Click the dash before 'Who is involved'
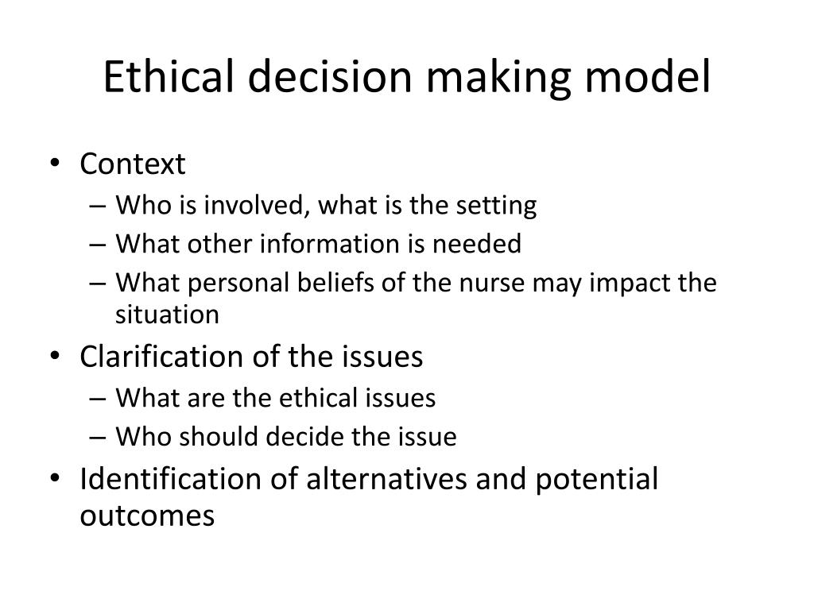This screenshot has height=610, width=814. (x=98, y=206)
